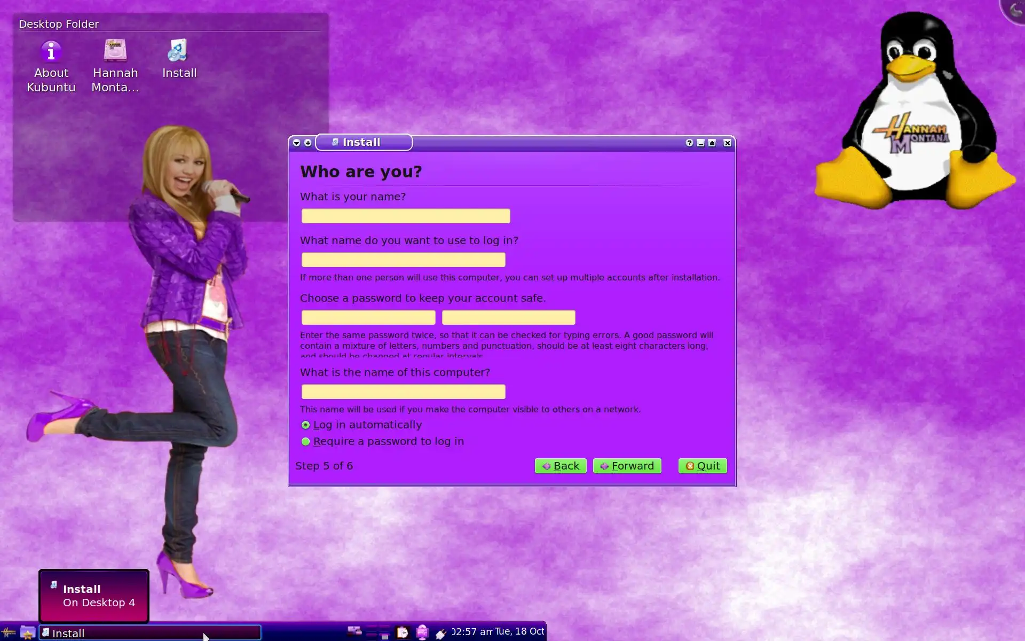1025x641 pixels.
Task: Click the clipboard Klipper tray icon
Action: tap(403, 632)
